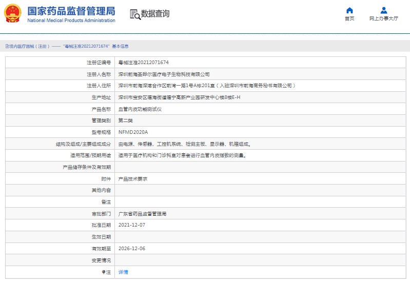Open the online service hall user icon
Viewport: 410px width, 283px height.
pyautogui.click(x=384, y=10)
